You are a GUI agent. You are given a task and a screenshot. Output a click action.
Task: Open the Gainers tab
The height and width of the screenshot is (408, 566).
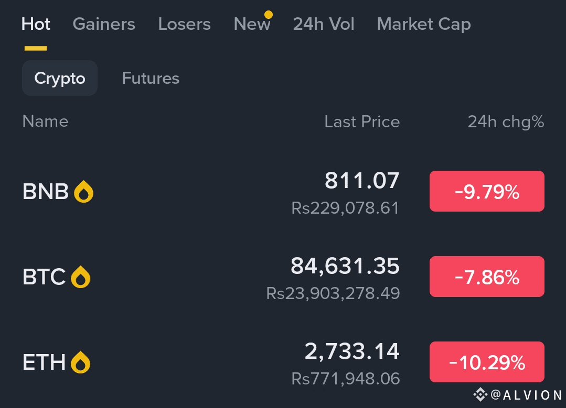pyautogui.click(x=104, y=24)
